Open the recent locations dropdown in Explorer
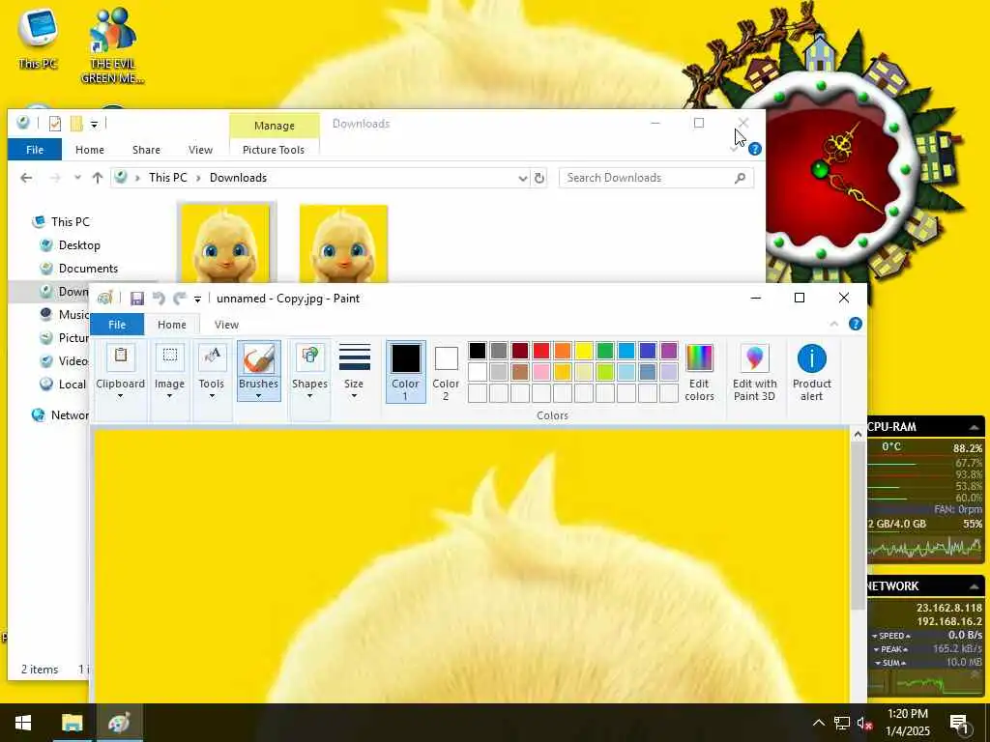 pos(77,178)
